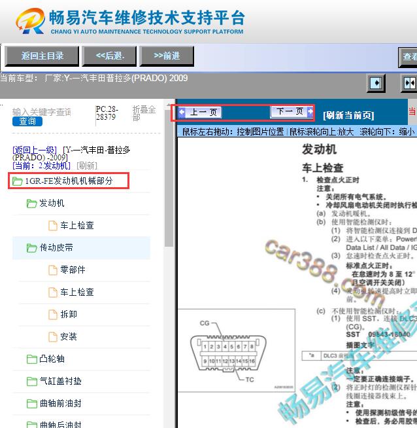The image size is (417, 428).
Task: Go back with the <<后退 button
Action: pos(109,56)
